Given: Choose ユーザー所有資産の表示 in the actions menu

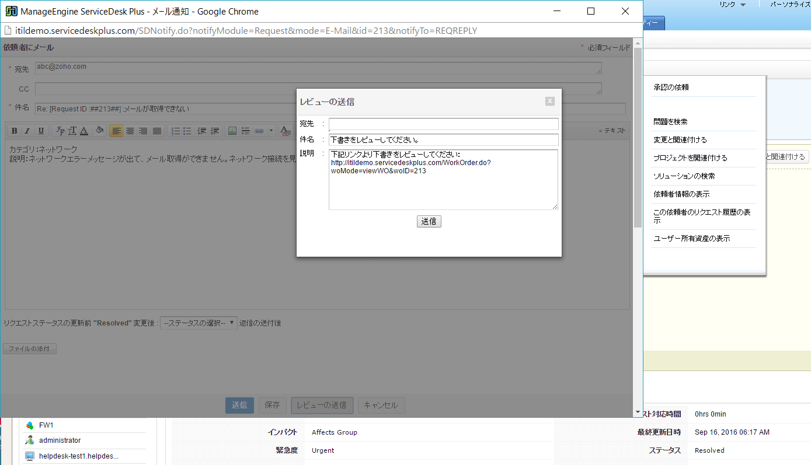Looking at the screenshot, I should (x=692, y=239).
